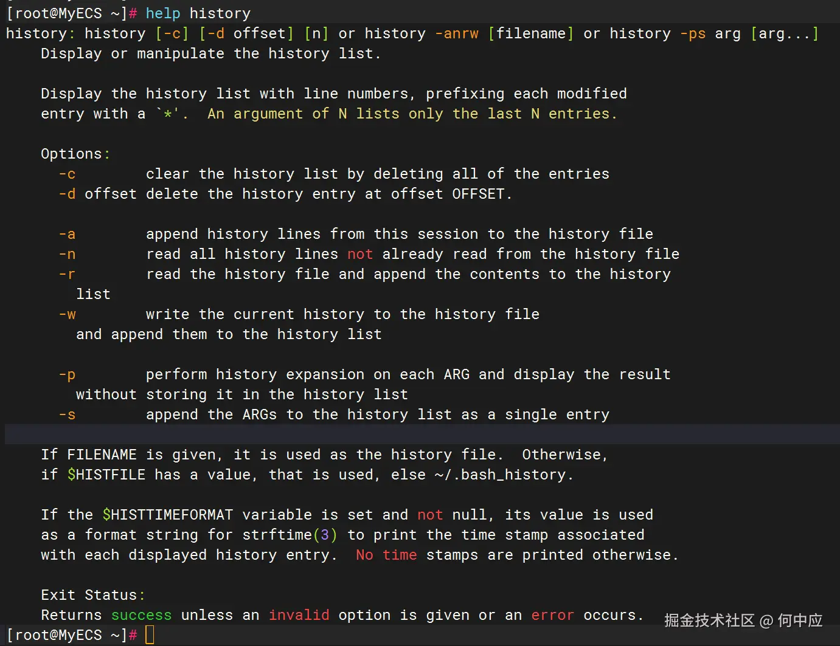Click the red 'No time' text
Viewport: 840px width, 646px height.
386,555
